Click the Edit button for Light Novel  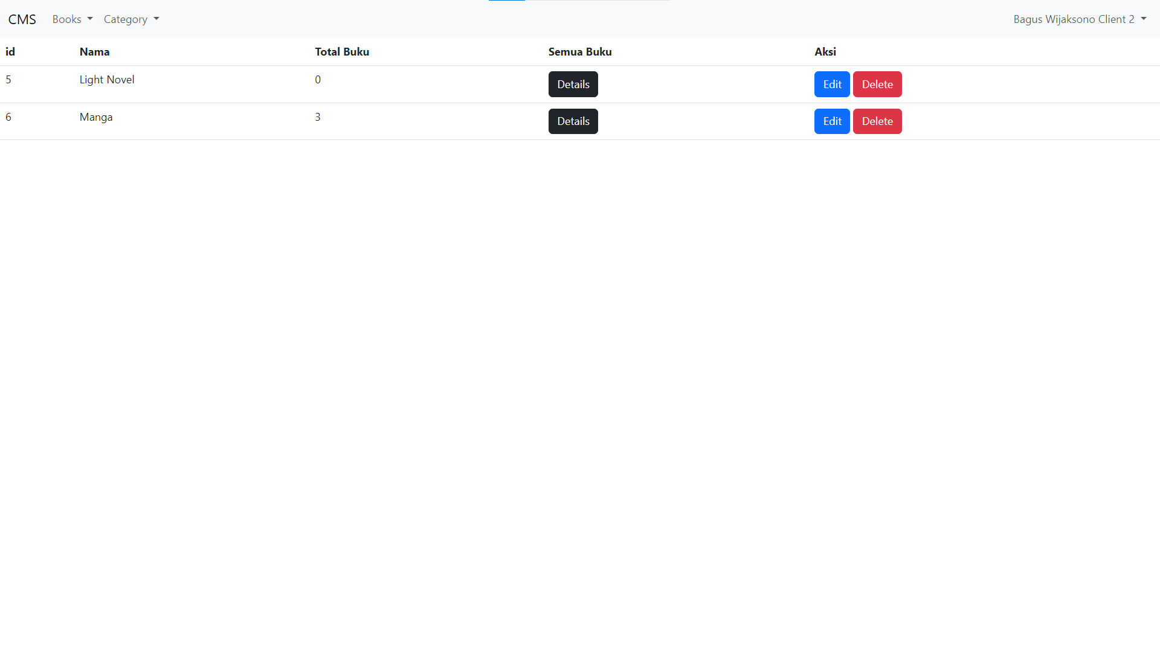pyautogui.click(x=832, y=83)
